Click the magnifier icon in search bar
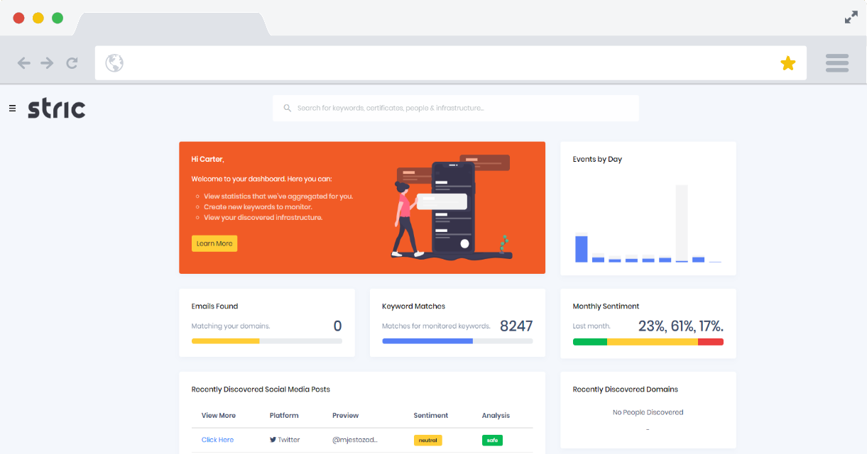The image size is (867, 454). click(x=288, y=109)
